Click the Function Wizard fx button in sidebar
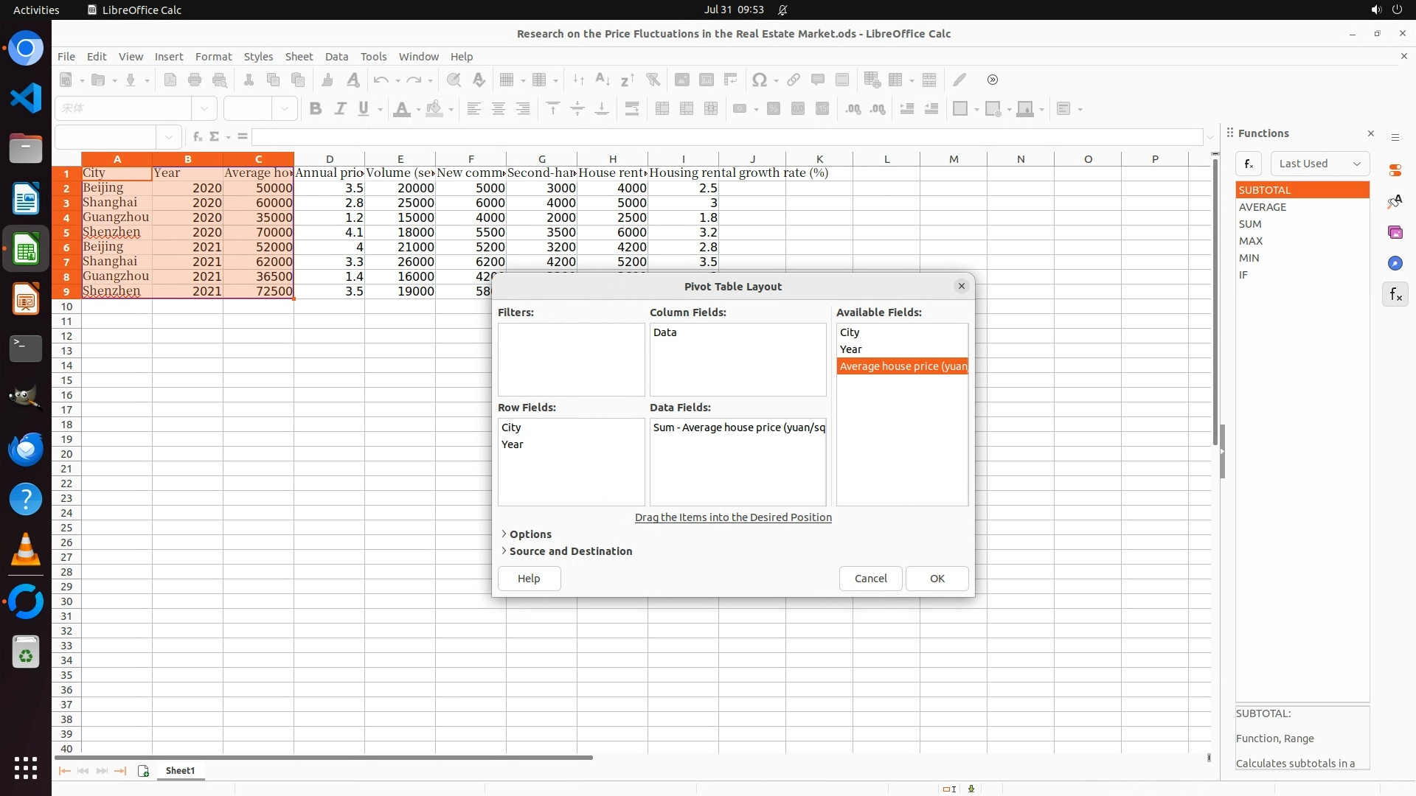This screenshot has height=796, width=1416. pyautogui.click(x=1249, y=164)
